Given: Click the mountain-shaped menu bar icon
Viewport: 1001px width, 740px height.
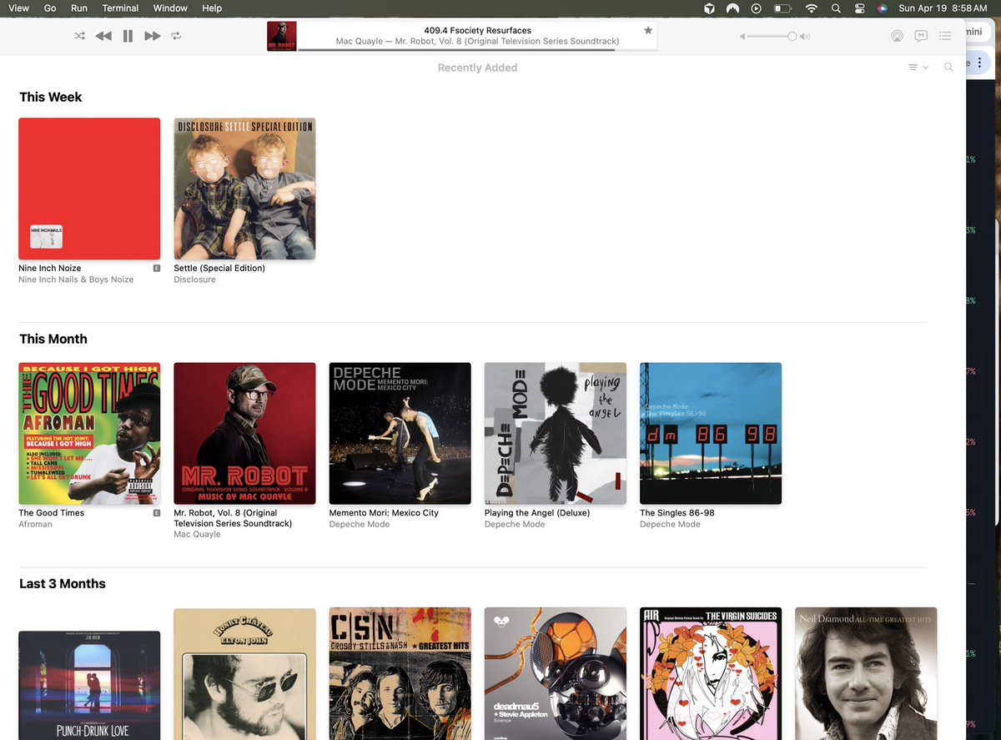Looking at the screenshot, I should (x=732, y=8).
